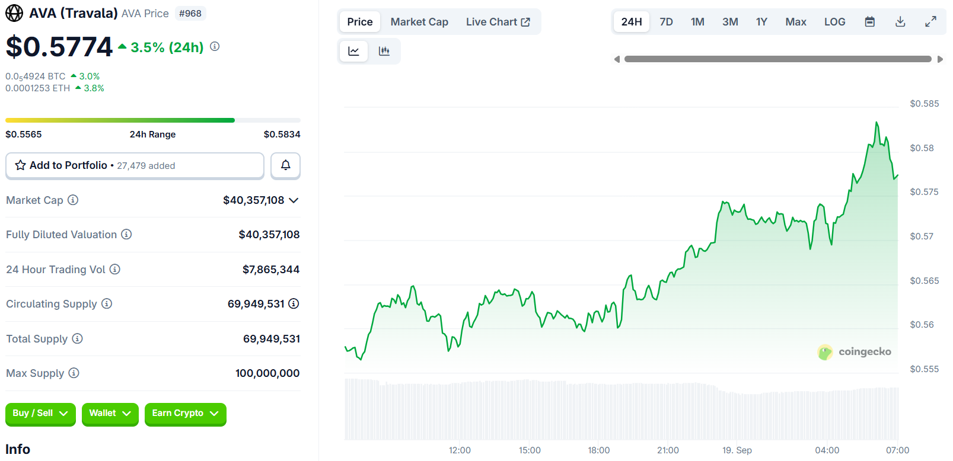Open the Wallet dropdown
Screen dimensions: 953x461
tap(110, 414)
